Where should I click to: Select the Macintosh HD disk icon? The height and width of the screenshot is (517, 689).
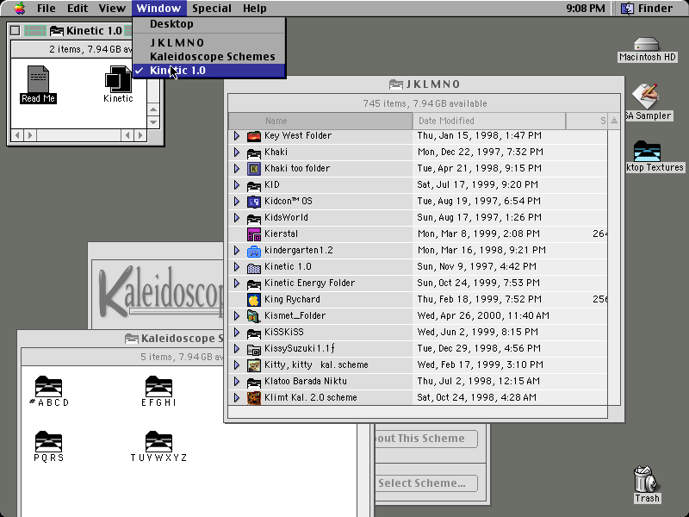pos(647,45)
